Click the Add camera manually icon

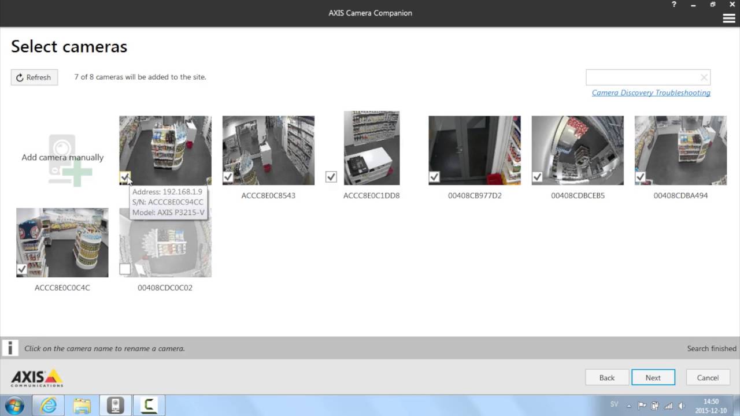(x=70, y=160)
